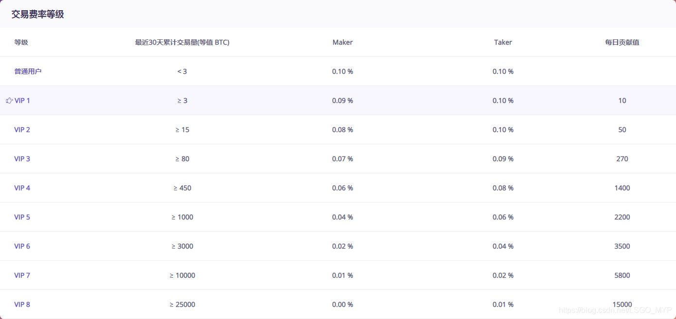This screenshot has width=676, height=319.
Task: Click Taker rate 0.10 % in VIP 2 row
Action: coord(503,130)
